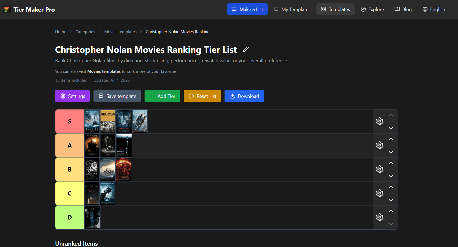458x247 pixels.
Task: Select the Insomnia poster in A tier
Action: (124, 145)
